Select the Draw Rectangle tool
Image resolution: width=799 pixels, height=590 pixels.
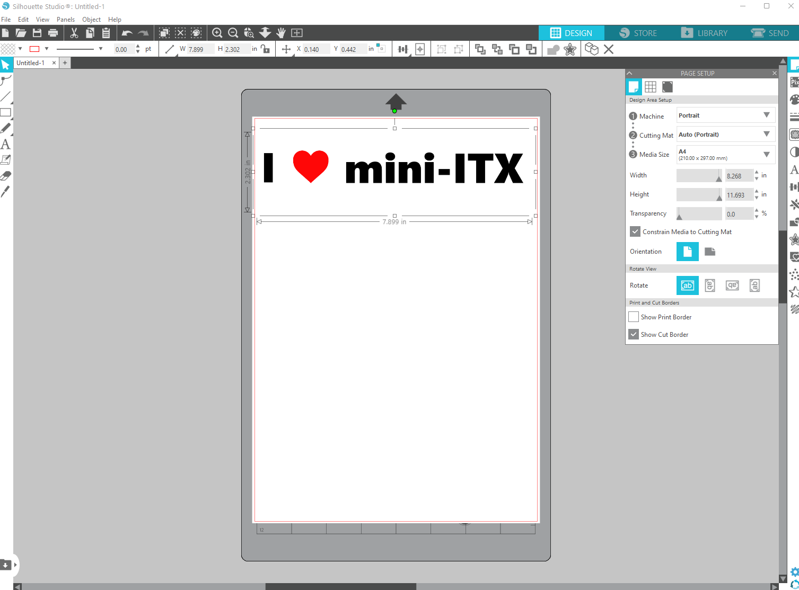(x=5, y=112)
